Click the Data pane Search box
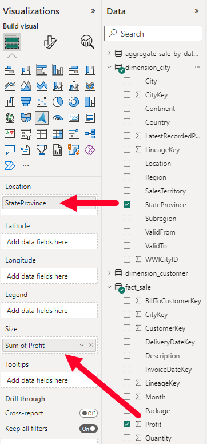 click(x=153, y=34)
